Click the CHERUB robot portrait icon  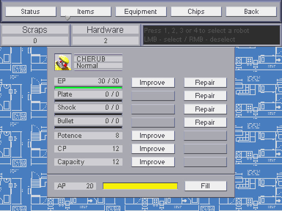[63, 62]
